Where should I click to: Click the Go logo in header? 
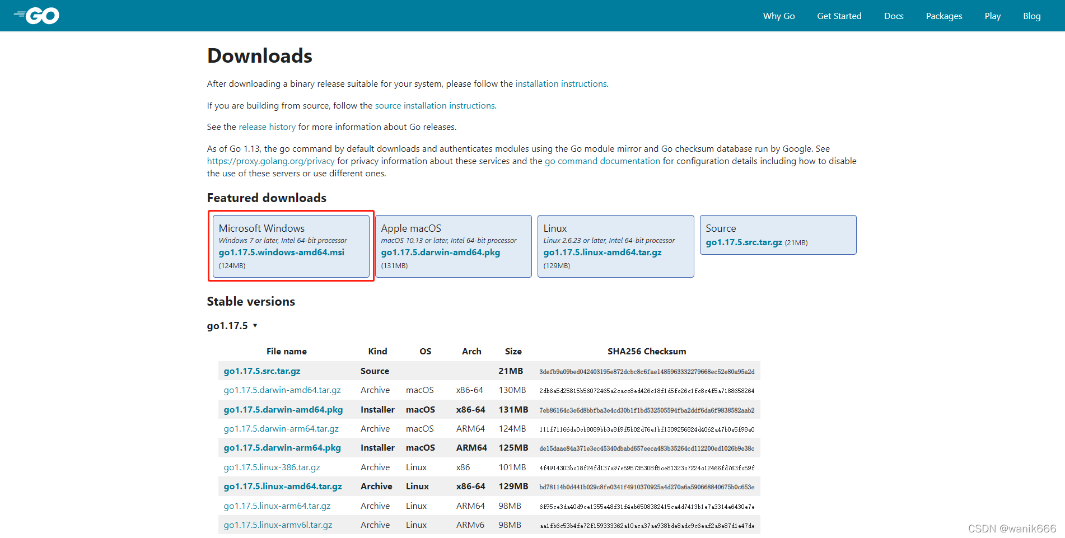pos(36,16)
